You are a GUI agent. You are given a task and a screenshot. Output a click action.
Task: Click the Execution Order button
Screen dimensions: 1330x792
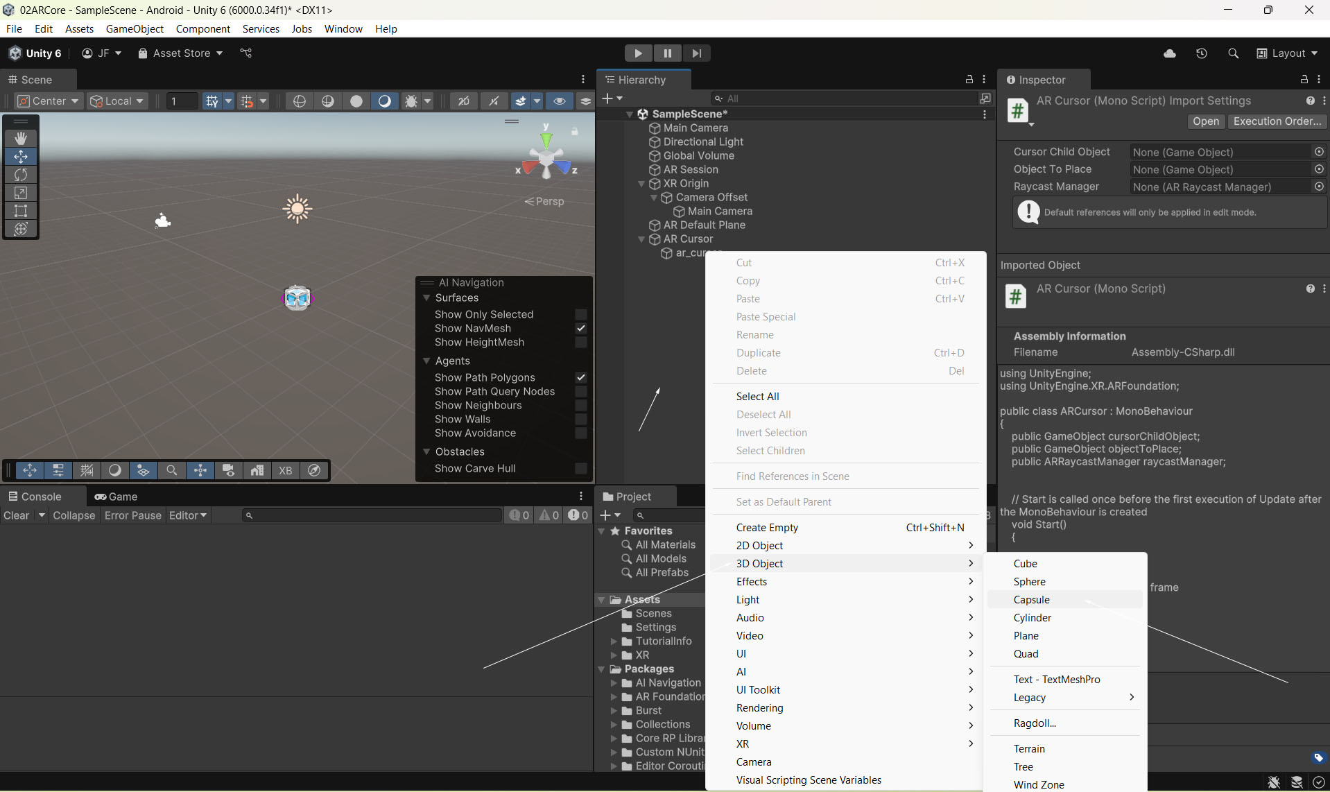(x=1277, y=121)
